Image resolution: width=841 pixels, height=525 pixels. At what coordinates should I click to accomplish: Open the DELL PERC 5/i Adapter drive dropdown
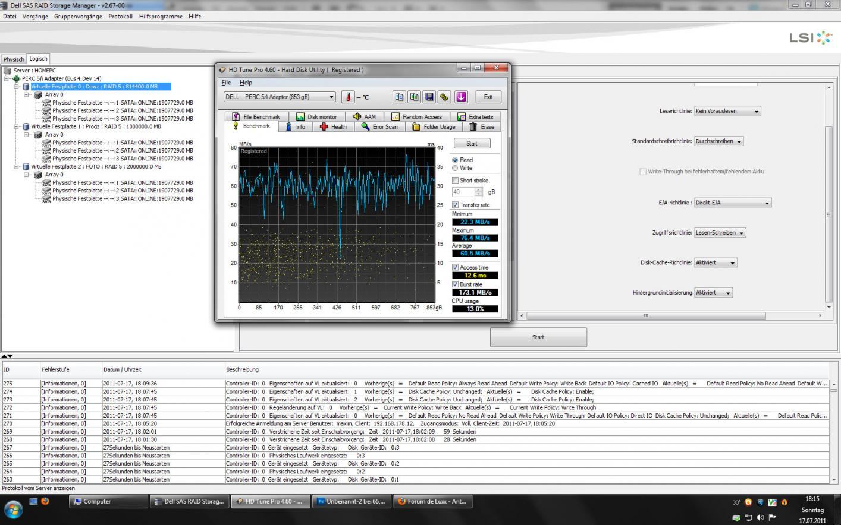280,97
